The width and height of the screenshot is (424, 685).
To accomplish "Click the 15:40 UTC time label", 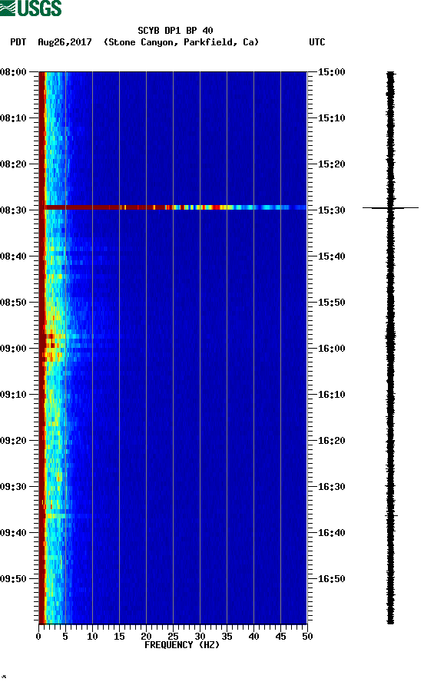I will pyautogui.click(x=331, y=256).
